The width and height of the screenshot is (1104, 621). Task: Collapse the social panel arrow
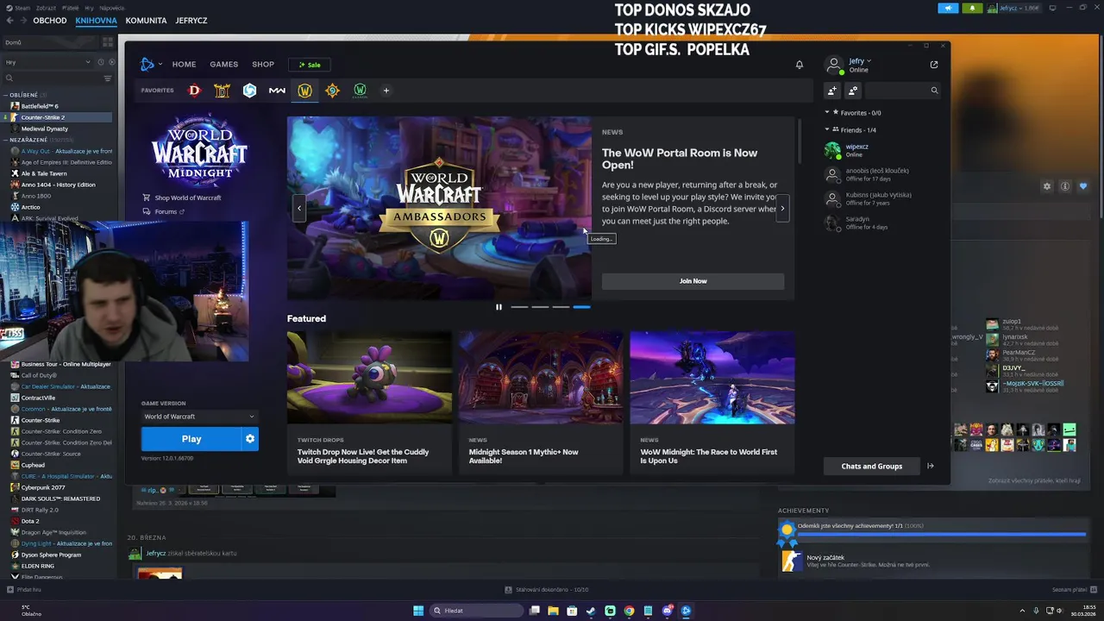[x=931, y=467]
